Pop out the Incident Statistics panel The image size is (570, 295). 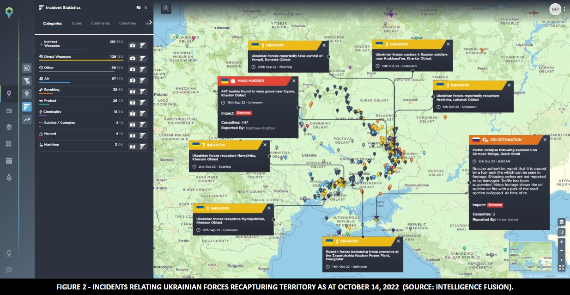[139, 8]
